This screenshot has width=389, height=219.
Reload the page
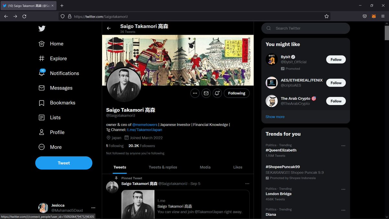click(24, 16)
